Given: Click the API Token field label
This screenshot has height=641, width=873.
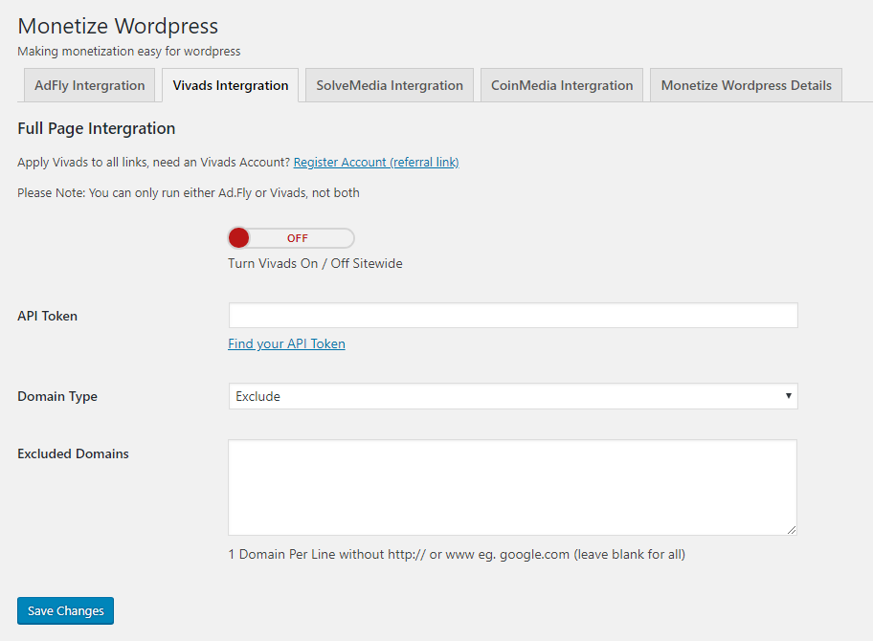Looking at the screenshot, I should (48, 316).
